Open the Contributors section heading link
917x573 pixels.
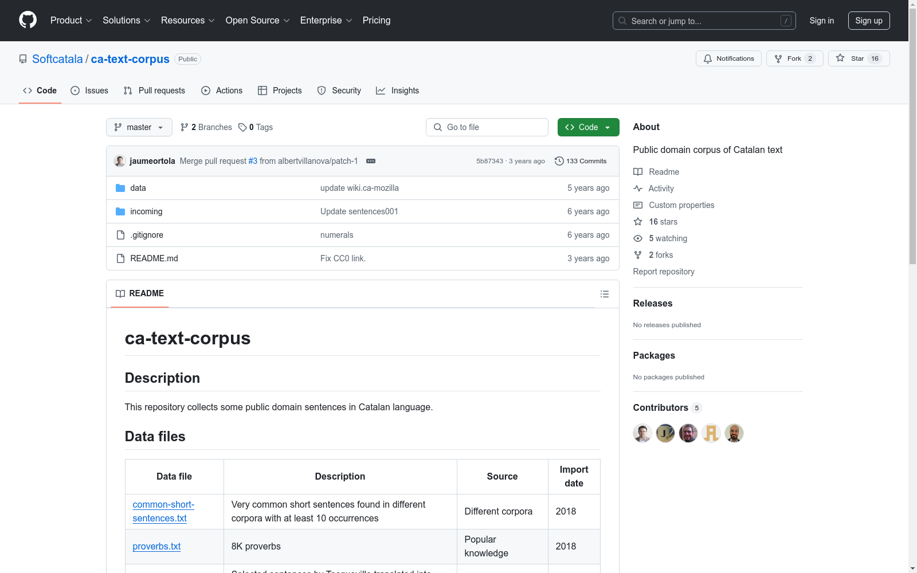coord(667,407)
